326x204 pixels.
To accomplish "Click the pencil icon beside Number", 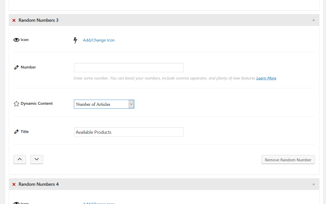I will tap(16, 67).
